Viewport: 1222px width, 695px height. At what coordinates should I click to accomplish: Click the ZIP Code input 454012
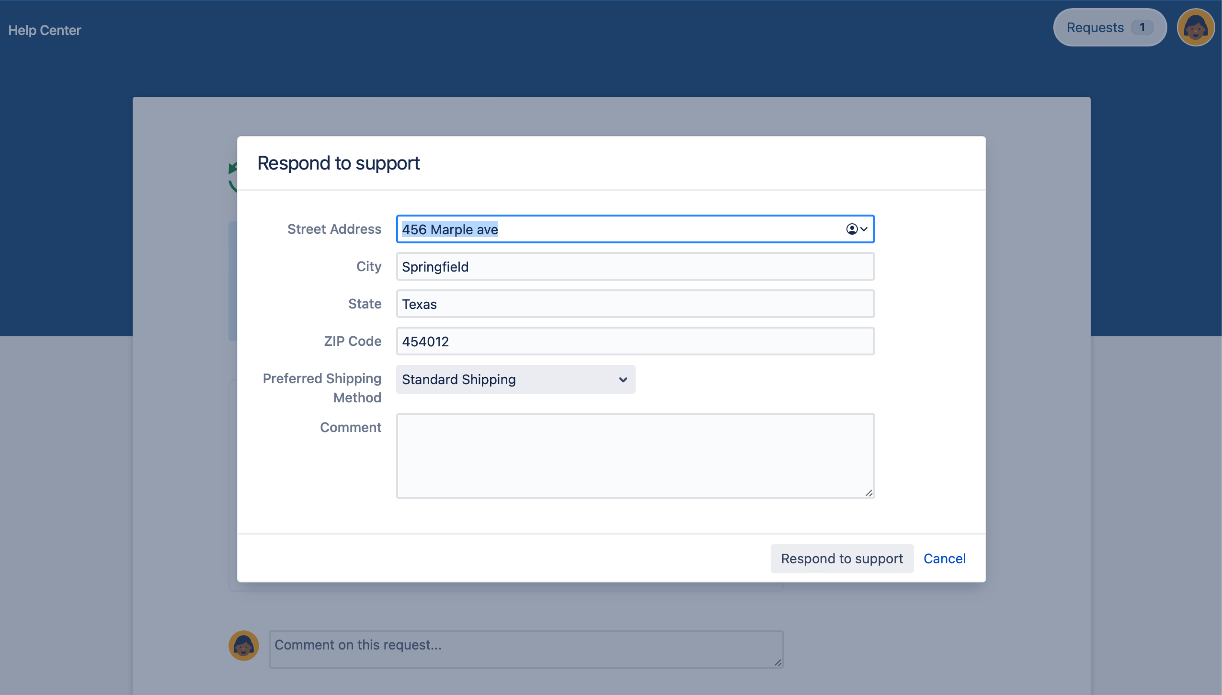point(635,342)
